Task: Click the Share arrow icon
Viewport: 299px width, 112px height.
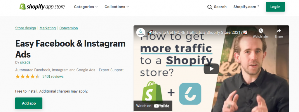Action: 279,31
